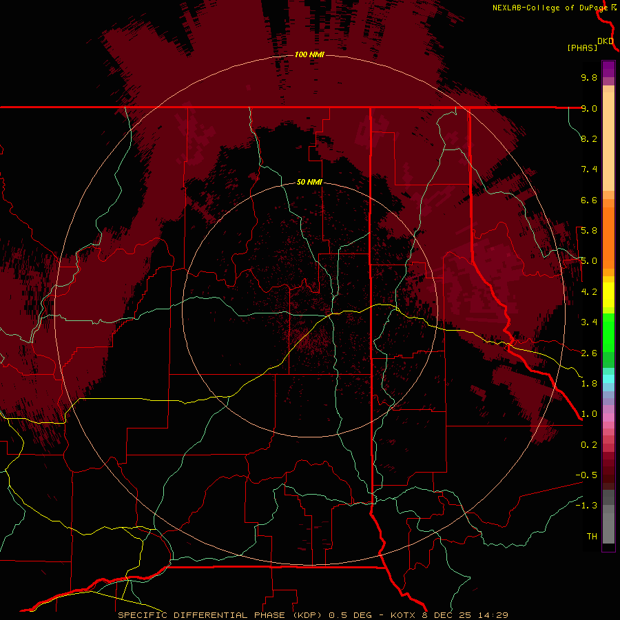The image size is (620, 620).
Task: Pick the yellow band of the color scale
Action: tap(608, 295)
